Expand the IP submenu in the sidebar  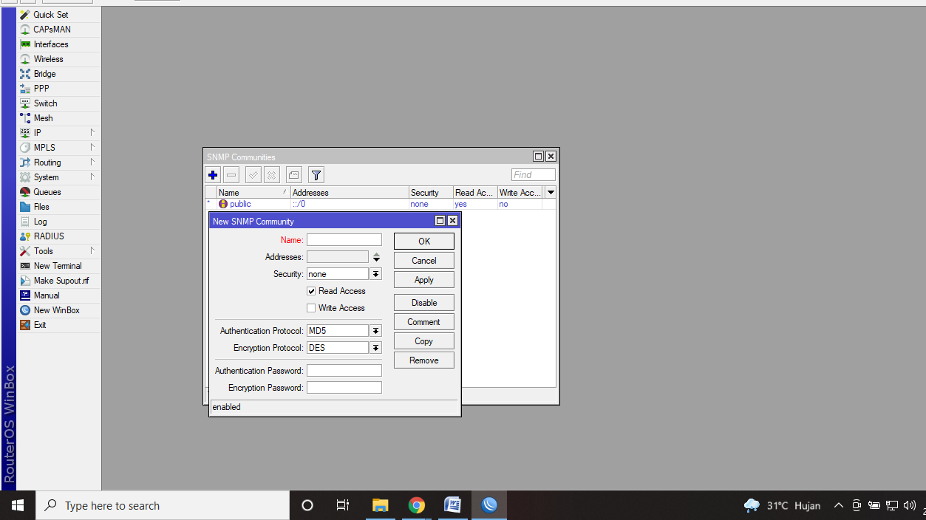[x=92, y=133]
